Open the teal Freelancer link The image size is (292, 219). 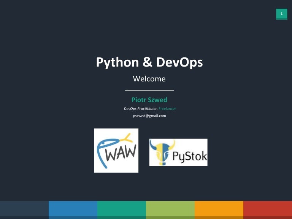click(167, 109)
